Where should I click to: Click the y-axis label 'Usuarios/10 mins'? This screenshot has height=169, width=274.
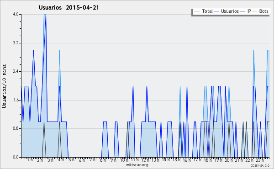[4, 86]
